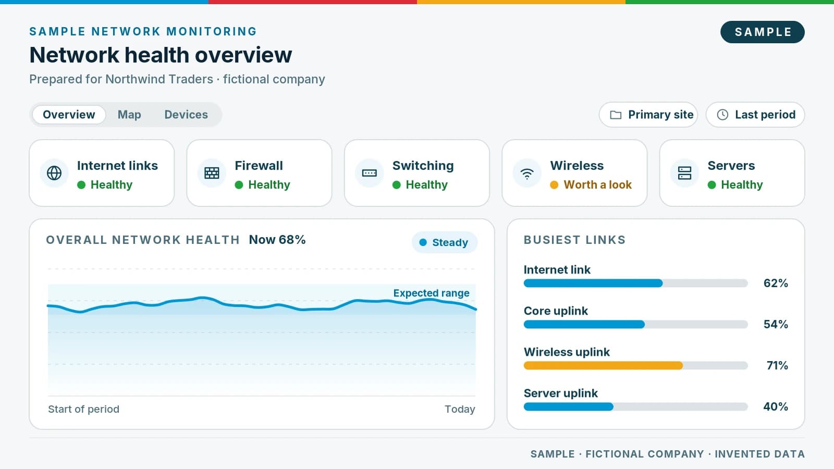The height and width of the screenshot is (469, 834).
Task: Click the Start of period axis label
Action: (83, 409)
